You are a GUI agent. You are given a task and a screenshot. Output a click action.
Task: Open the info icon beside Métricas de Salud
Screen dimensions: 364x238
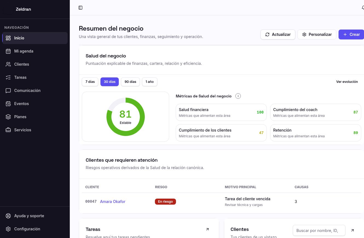click(238, 96)
